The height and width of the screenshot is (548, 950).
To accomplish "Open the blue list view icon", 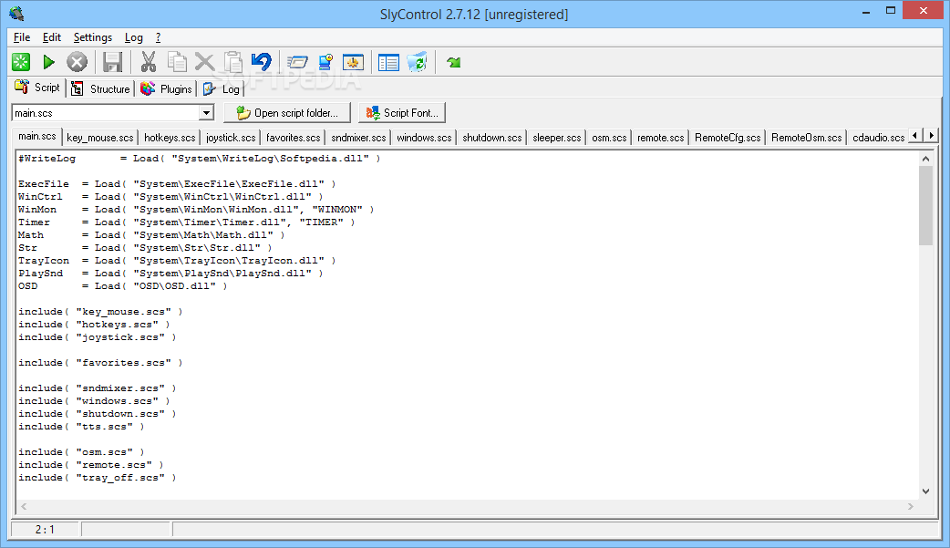I will pos(388,62).
